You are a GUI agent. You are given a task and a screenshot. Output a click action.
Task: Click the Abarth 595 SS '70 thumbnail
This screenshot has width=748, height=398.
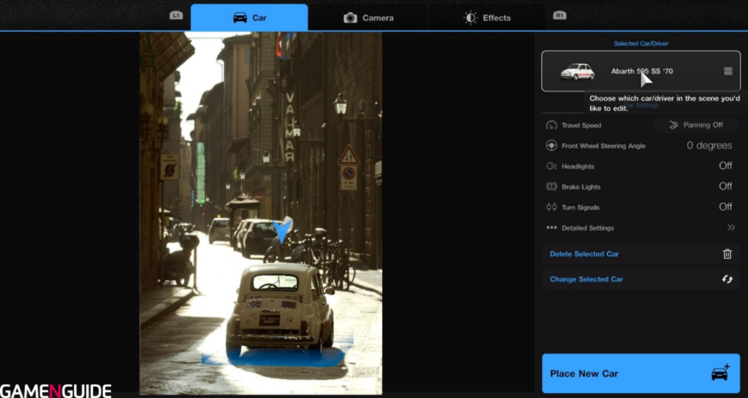click(577, 72)
